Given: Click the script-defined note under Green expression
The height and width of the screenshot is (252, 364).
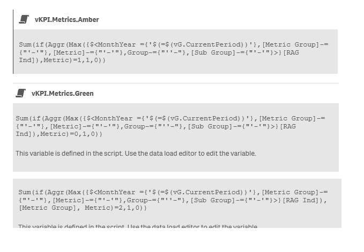Looking at the screenshot, I should click(136, 154).
